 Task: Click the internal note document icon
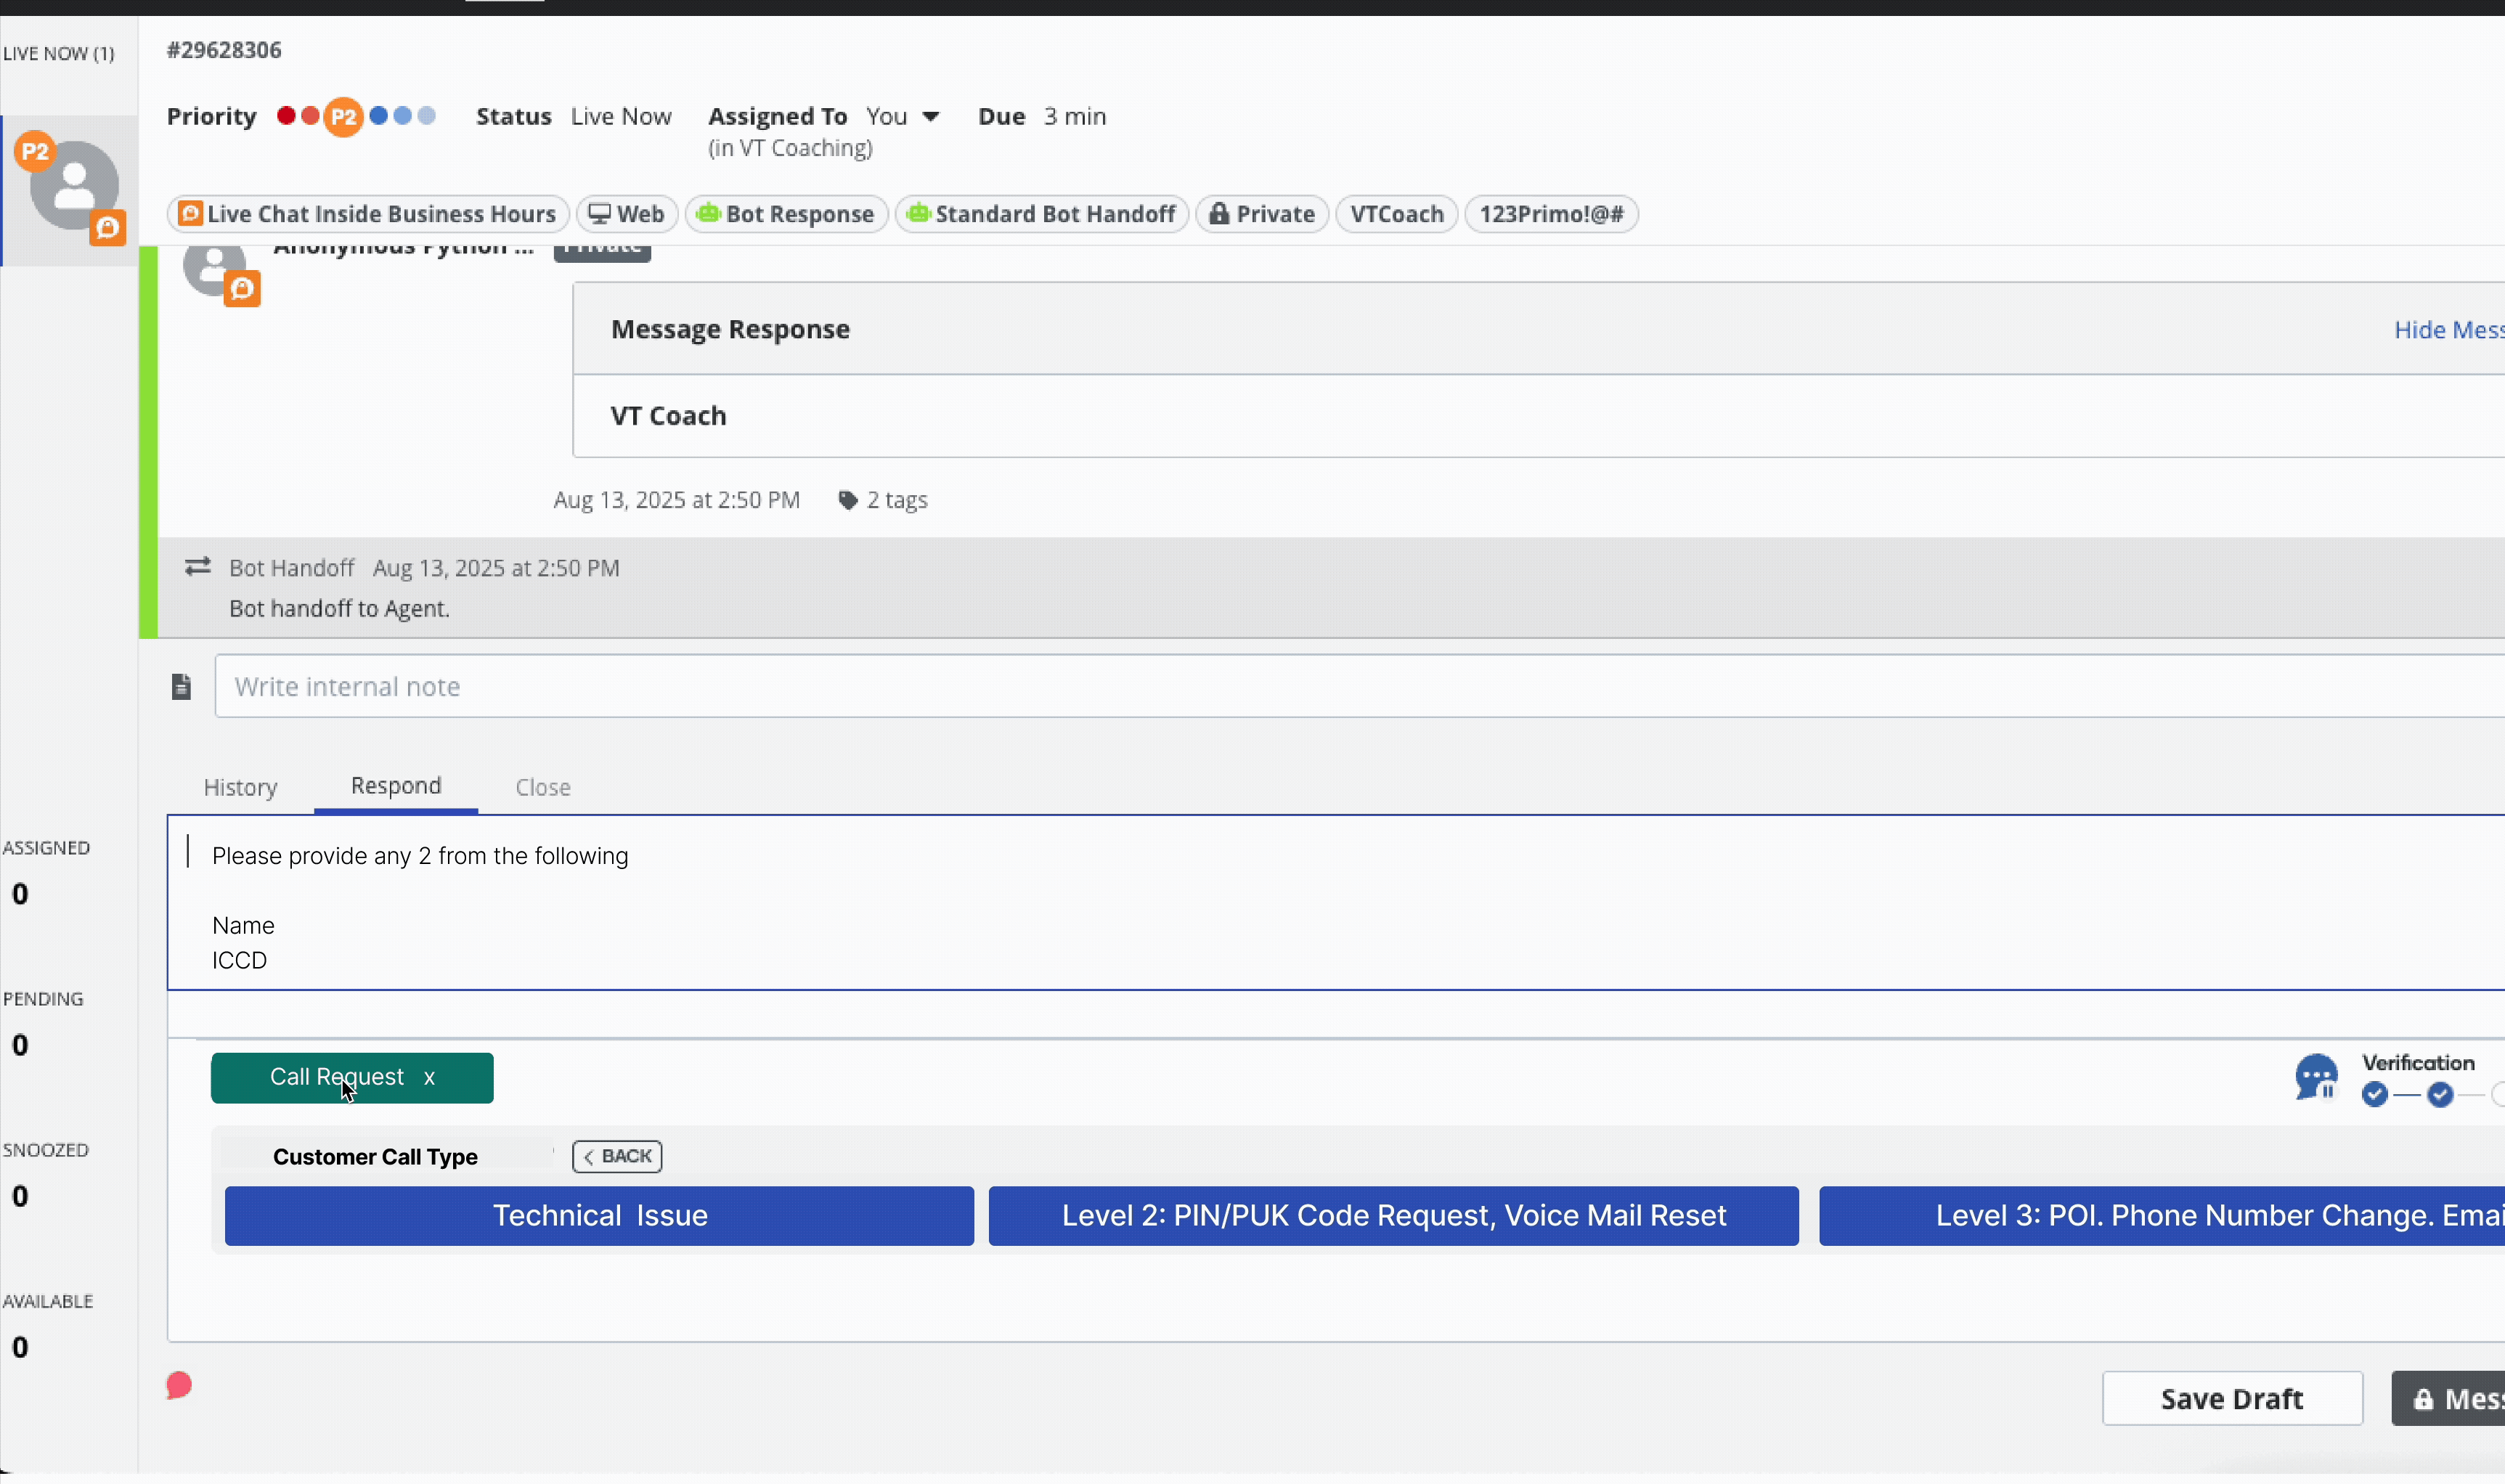point(181,686)
